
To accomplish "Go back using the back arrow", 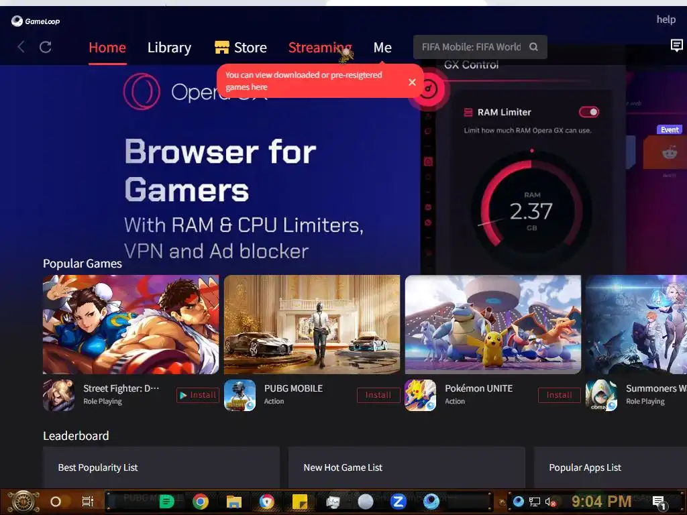I will 21,47.
